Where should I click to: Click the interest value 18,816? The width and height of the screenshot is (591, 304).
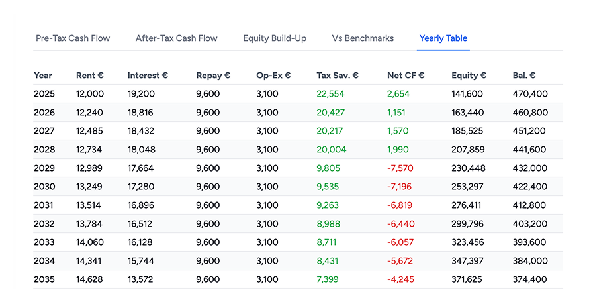click(x=140, y=113)
